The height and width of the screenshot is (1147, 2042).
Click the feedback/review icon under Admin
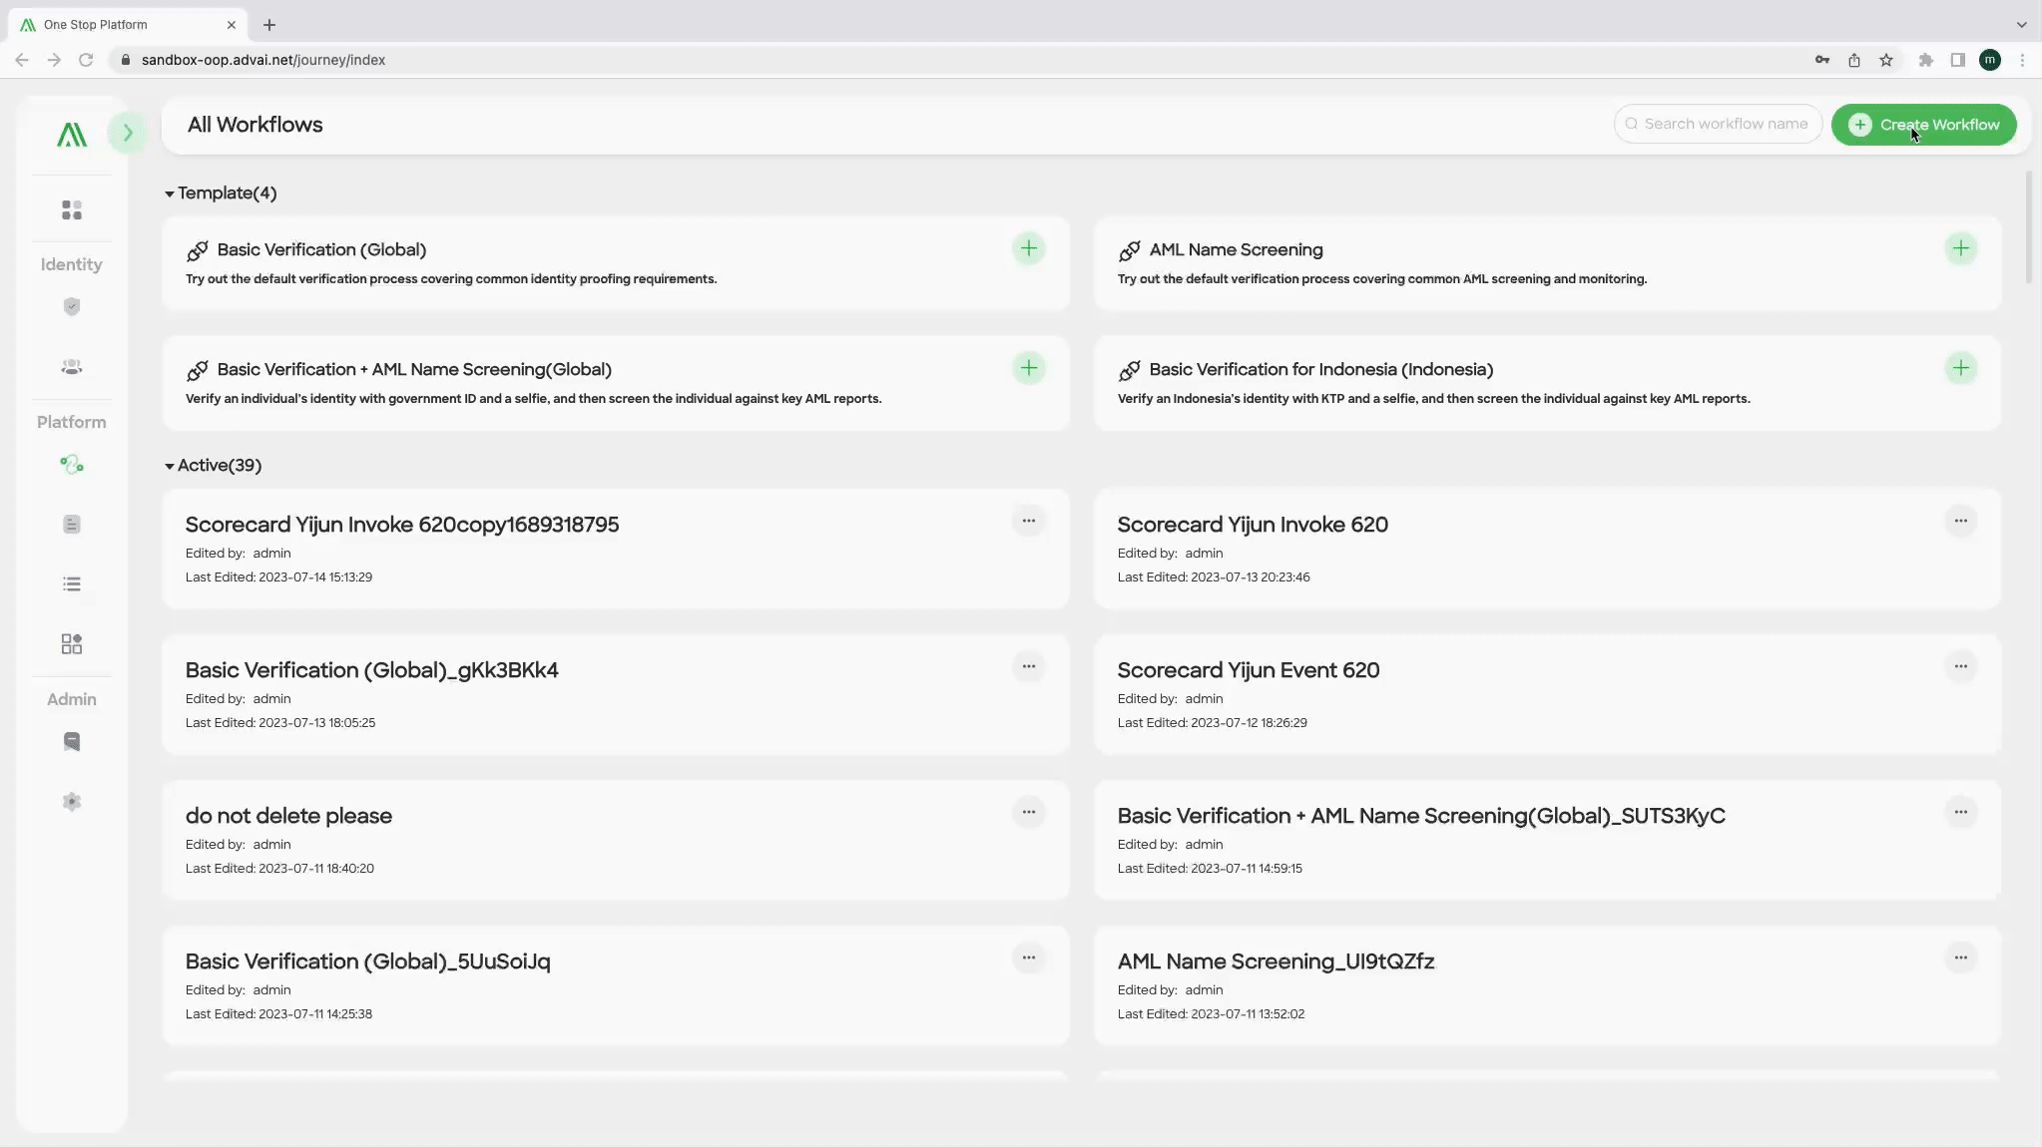(72, 740)
